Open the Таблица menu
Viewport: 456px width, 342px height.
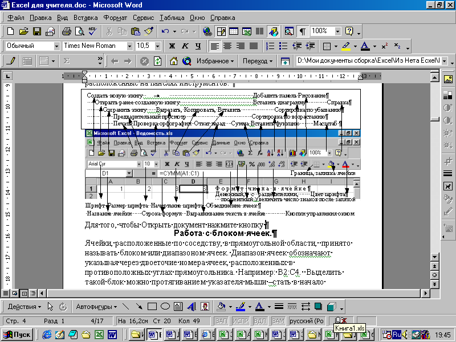172,18
